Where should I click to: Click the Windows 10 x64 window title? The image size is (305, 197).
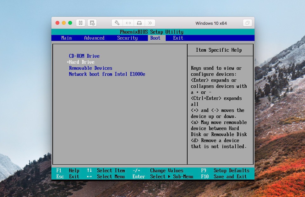(211, 23)
